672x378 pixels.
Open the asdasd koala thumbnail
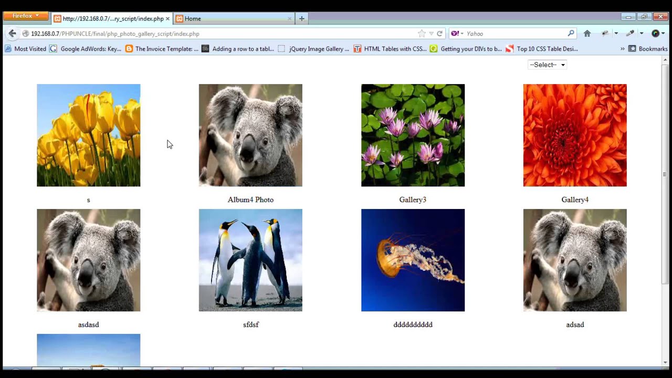click(88, 260)
